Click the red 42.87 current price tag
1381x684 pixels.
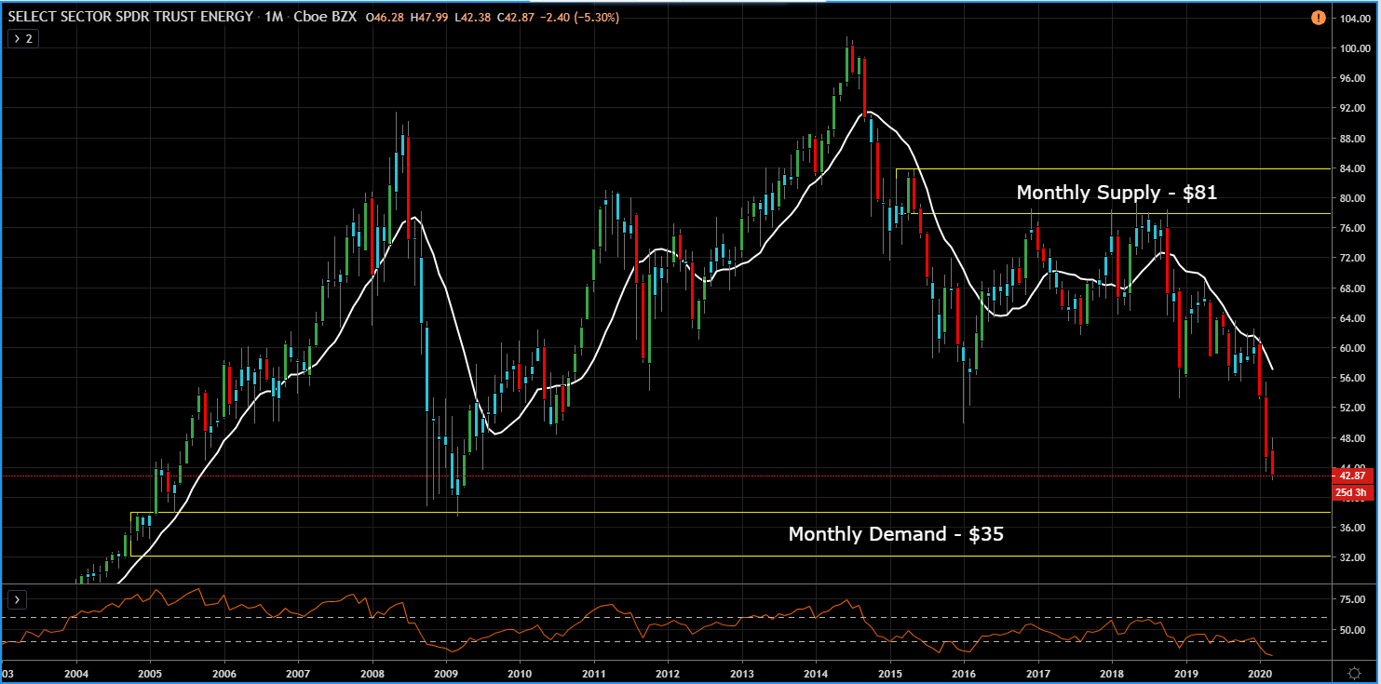tap(1353, 476)
